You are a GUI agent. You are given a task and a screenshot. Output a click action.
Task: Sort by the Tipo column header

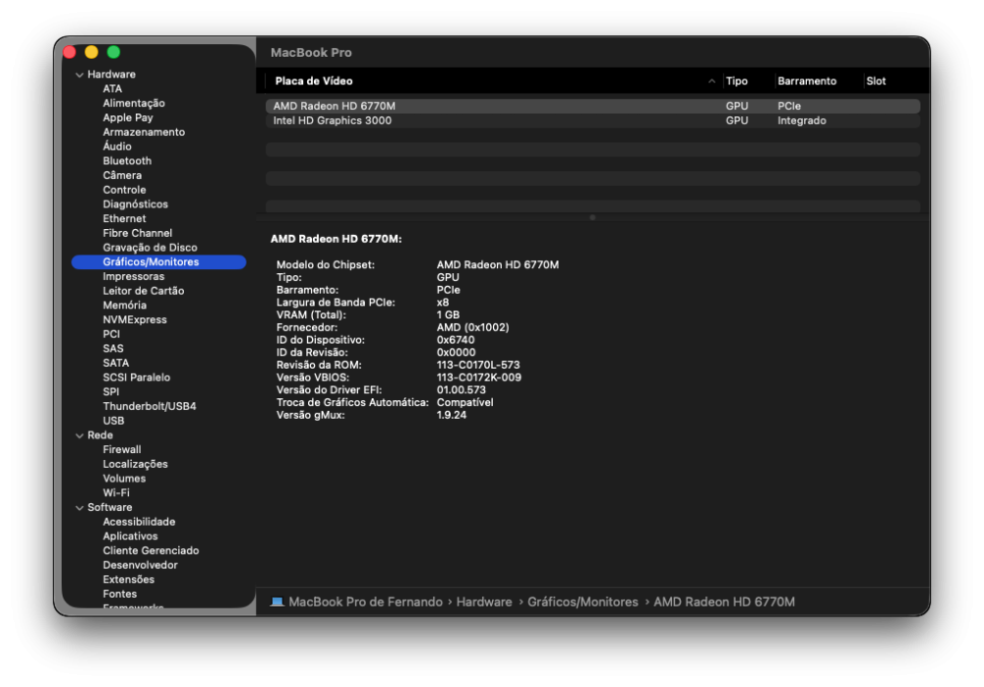737,81
